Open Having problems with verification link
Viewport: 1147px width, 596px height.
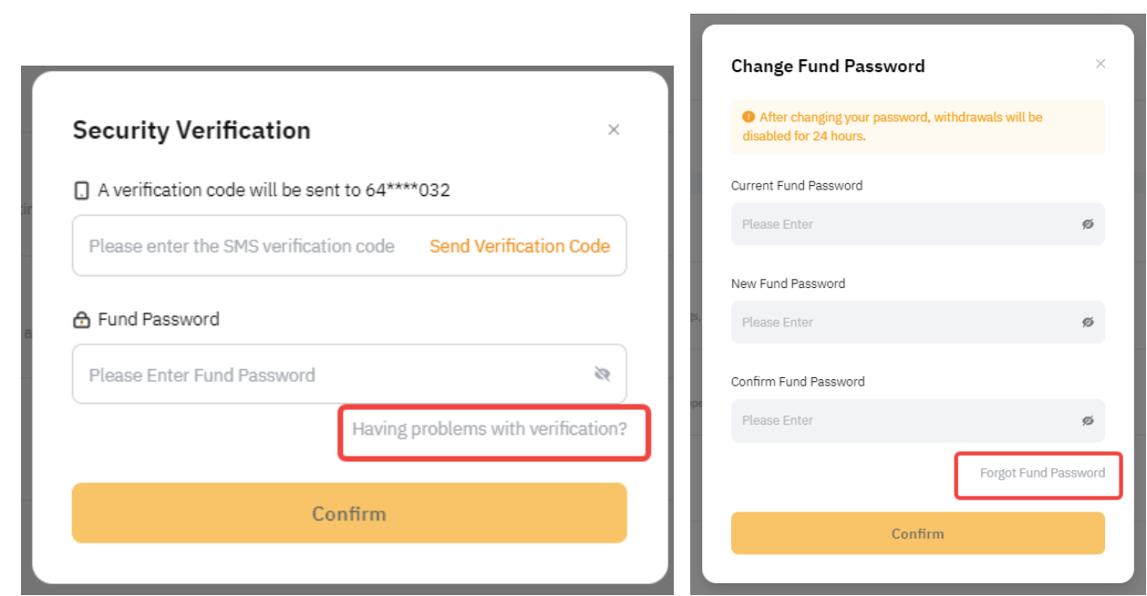click(x=490, y=428)
